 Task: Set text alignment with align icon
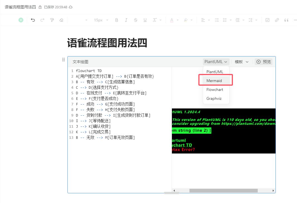(x=203, y=20)
